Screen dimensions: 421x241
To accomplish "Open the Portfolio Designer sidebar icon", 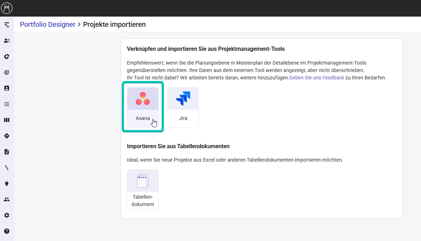I will point(6,24).
